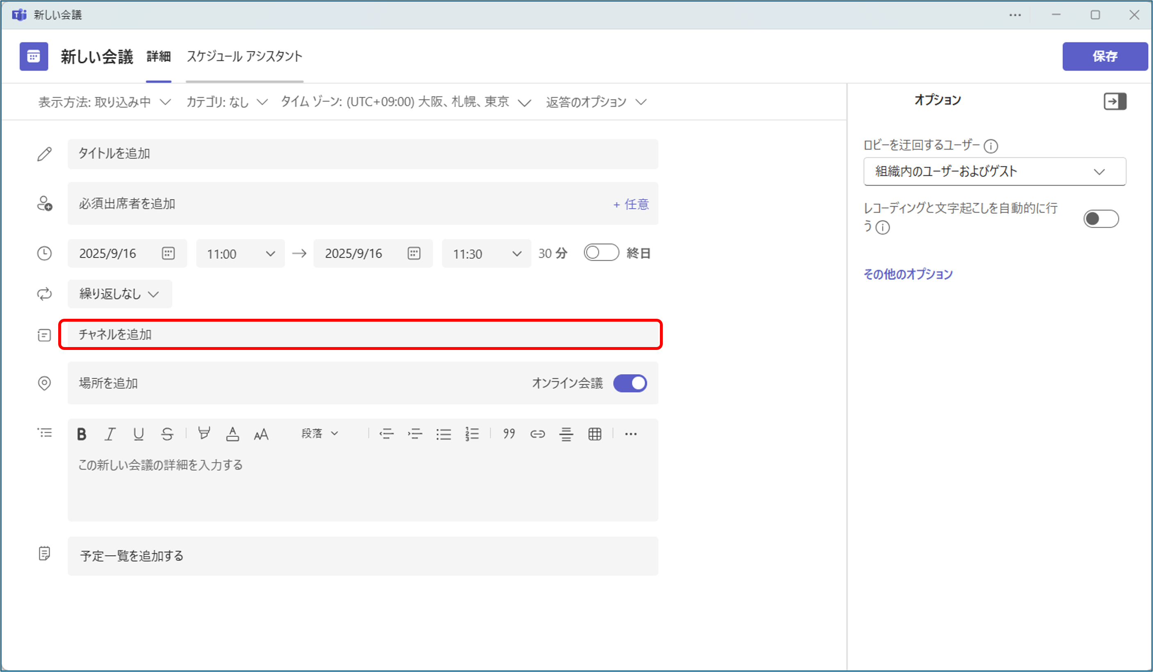Switch to the 詳細 details tab
This screenshot has height=672, width=1153.
click(x=158, y=56)
